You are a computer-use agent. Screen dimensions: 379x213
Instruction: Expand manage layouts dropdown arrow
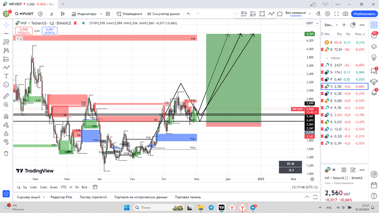point(310,14)
